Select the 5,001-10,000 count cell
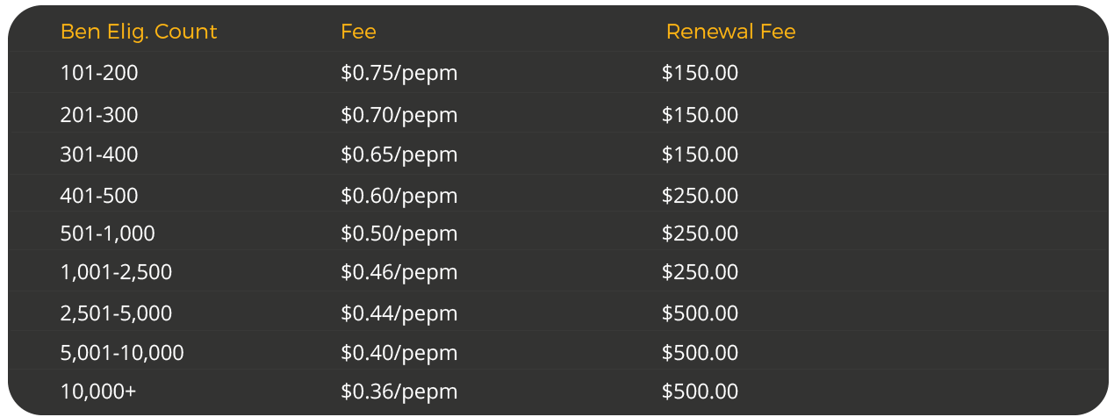The height and width of the screenshot is (417, 1114). 122,353
